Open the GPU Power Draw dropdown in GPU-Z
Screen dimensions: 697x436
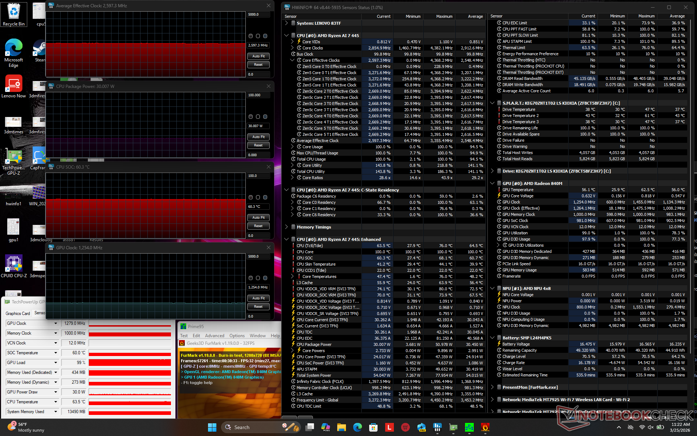coord(56,392)
